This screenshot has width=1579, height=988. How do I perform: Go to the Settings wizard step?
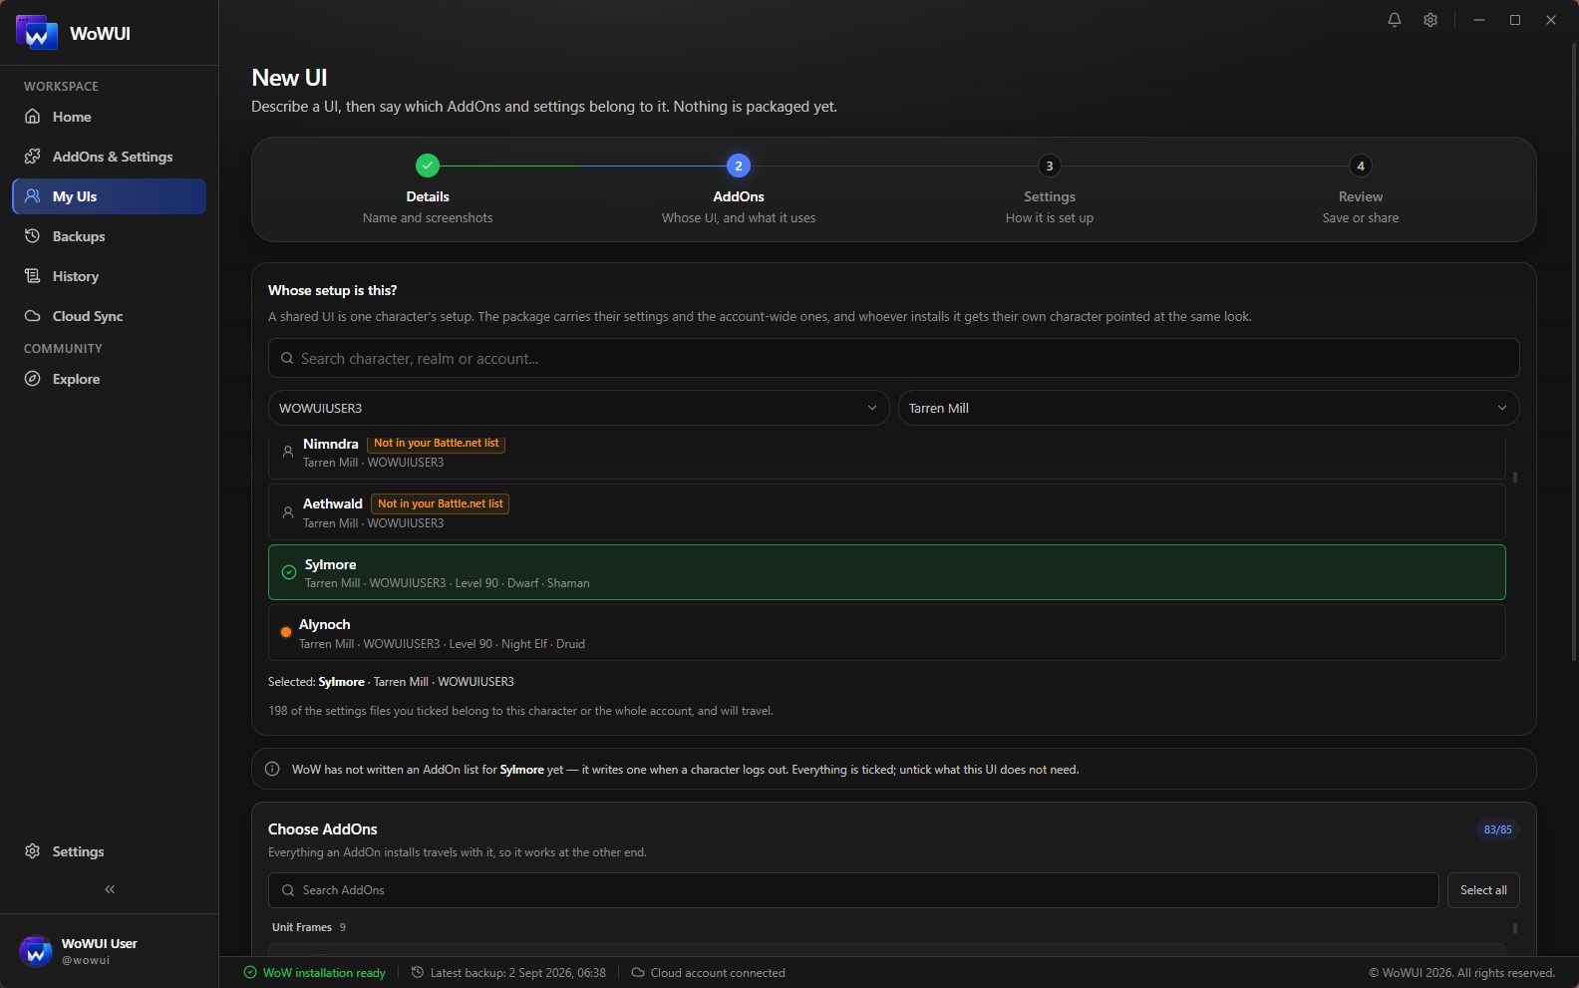click(x=1050, y=189)
